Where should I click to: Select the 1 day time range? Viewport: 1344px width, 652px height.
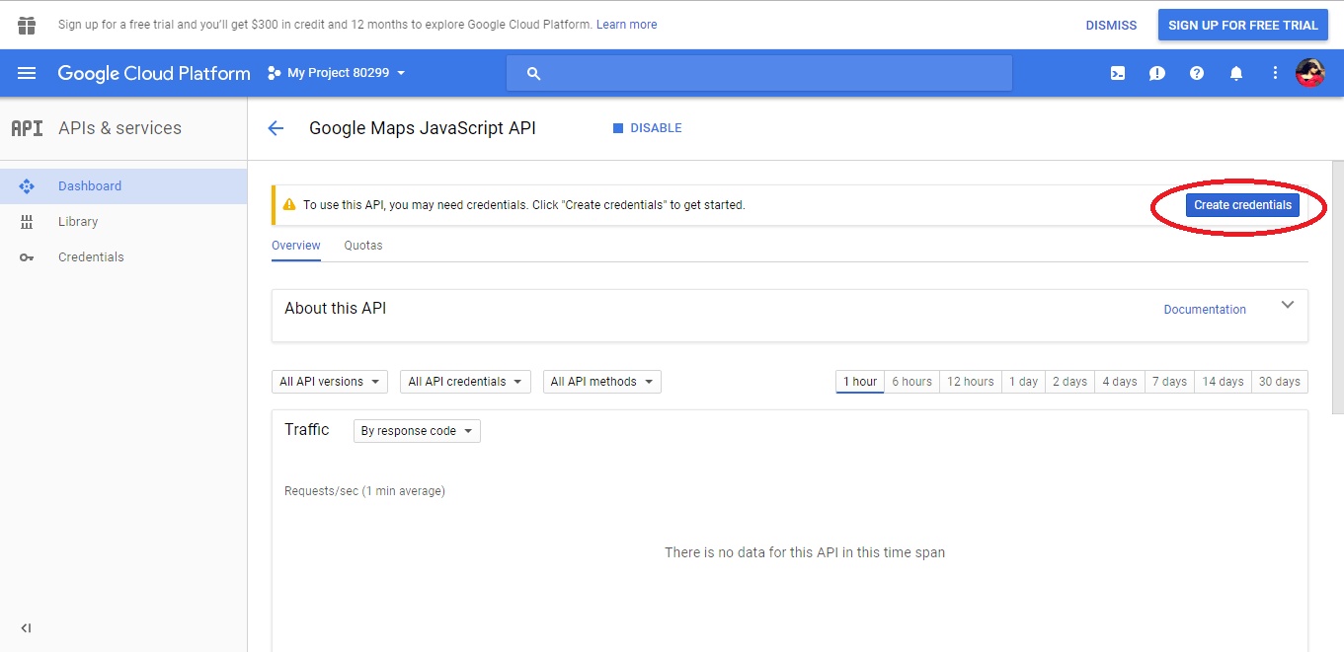pos(1023,382)
